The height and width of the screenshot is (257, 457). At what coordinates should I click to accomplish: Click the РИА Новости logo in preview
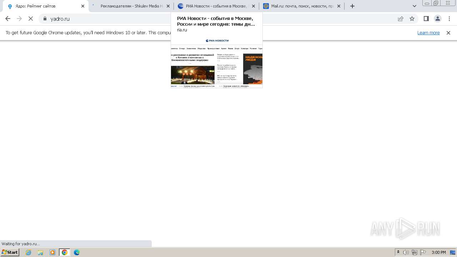(x=217, y=41)
